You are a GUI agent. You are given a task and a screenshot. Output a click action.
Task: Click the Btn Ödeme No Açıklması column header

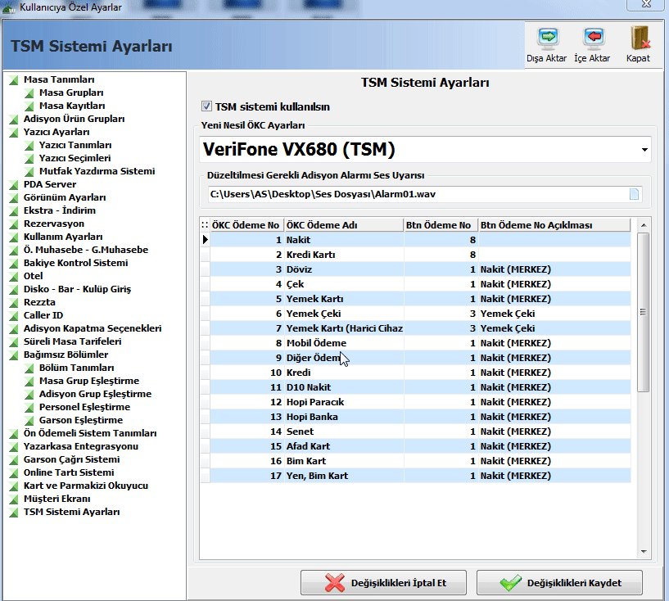pyautogui.click(x=554, y=225)
